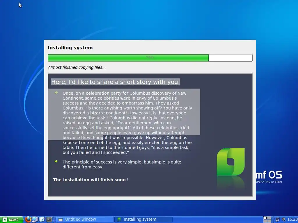Viewport: 298px width, 223px height.
Task: Select the bottom-right workspace in the pager
Action: coord(269,221)
